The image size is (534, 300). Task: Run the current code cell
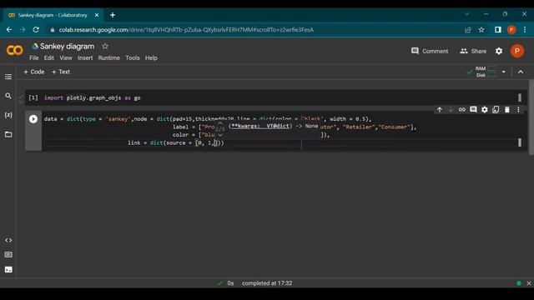coord(33,119)
